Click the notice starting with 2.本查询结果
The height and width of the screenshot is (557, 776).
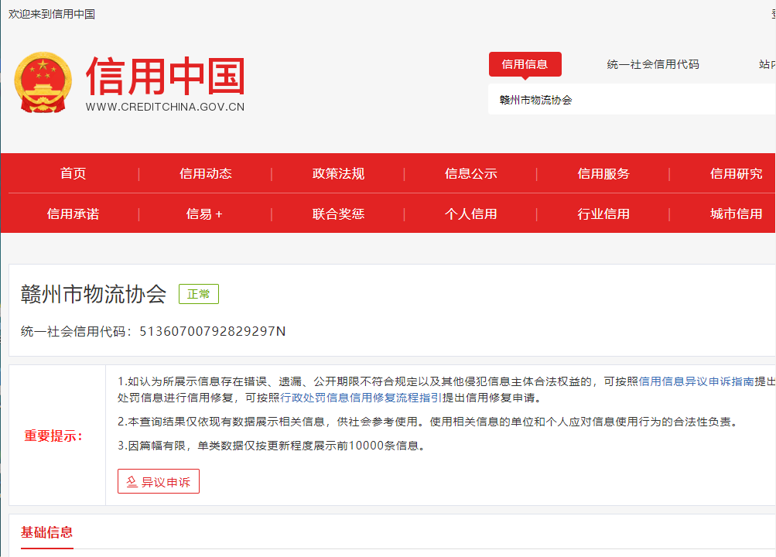tap(429, 422)
